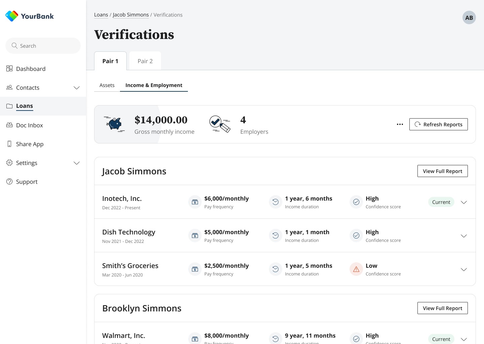Click the sidebar Search field
This screenshot has width=484, height=344.
[43, 46]
